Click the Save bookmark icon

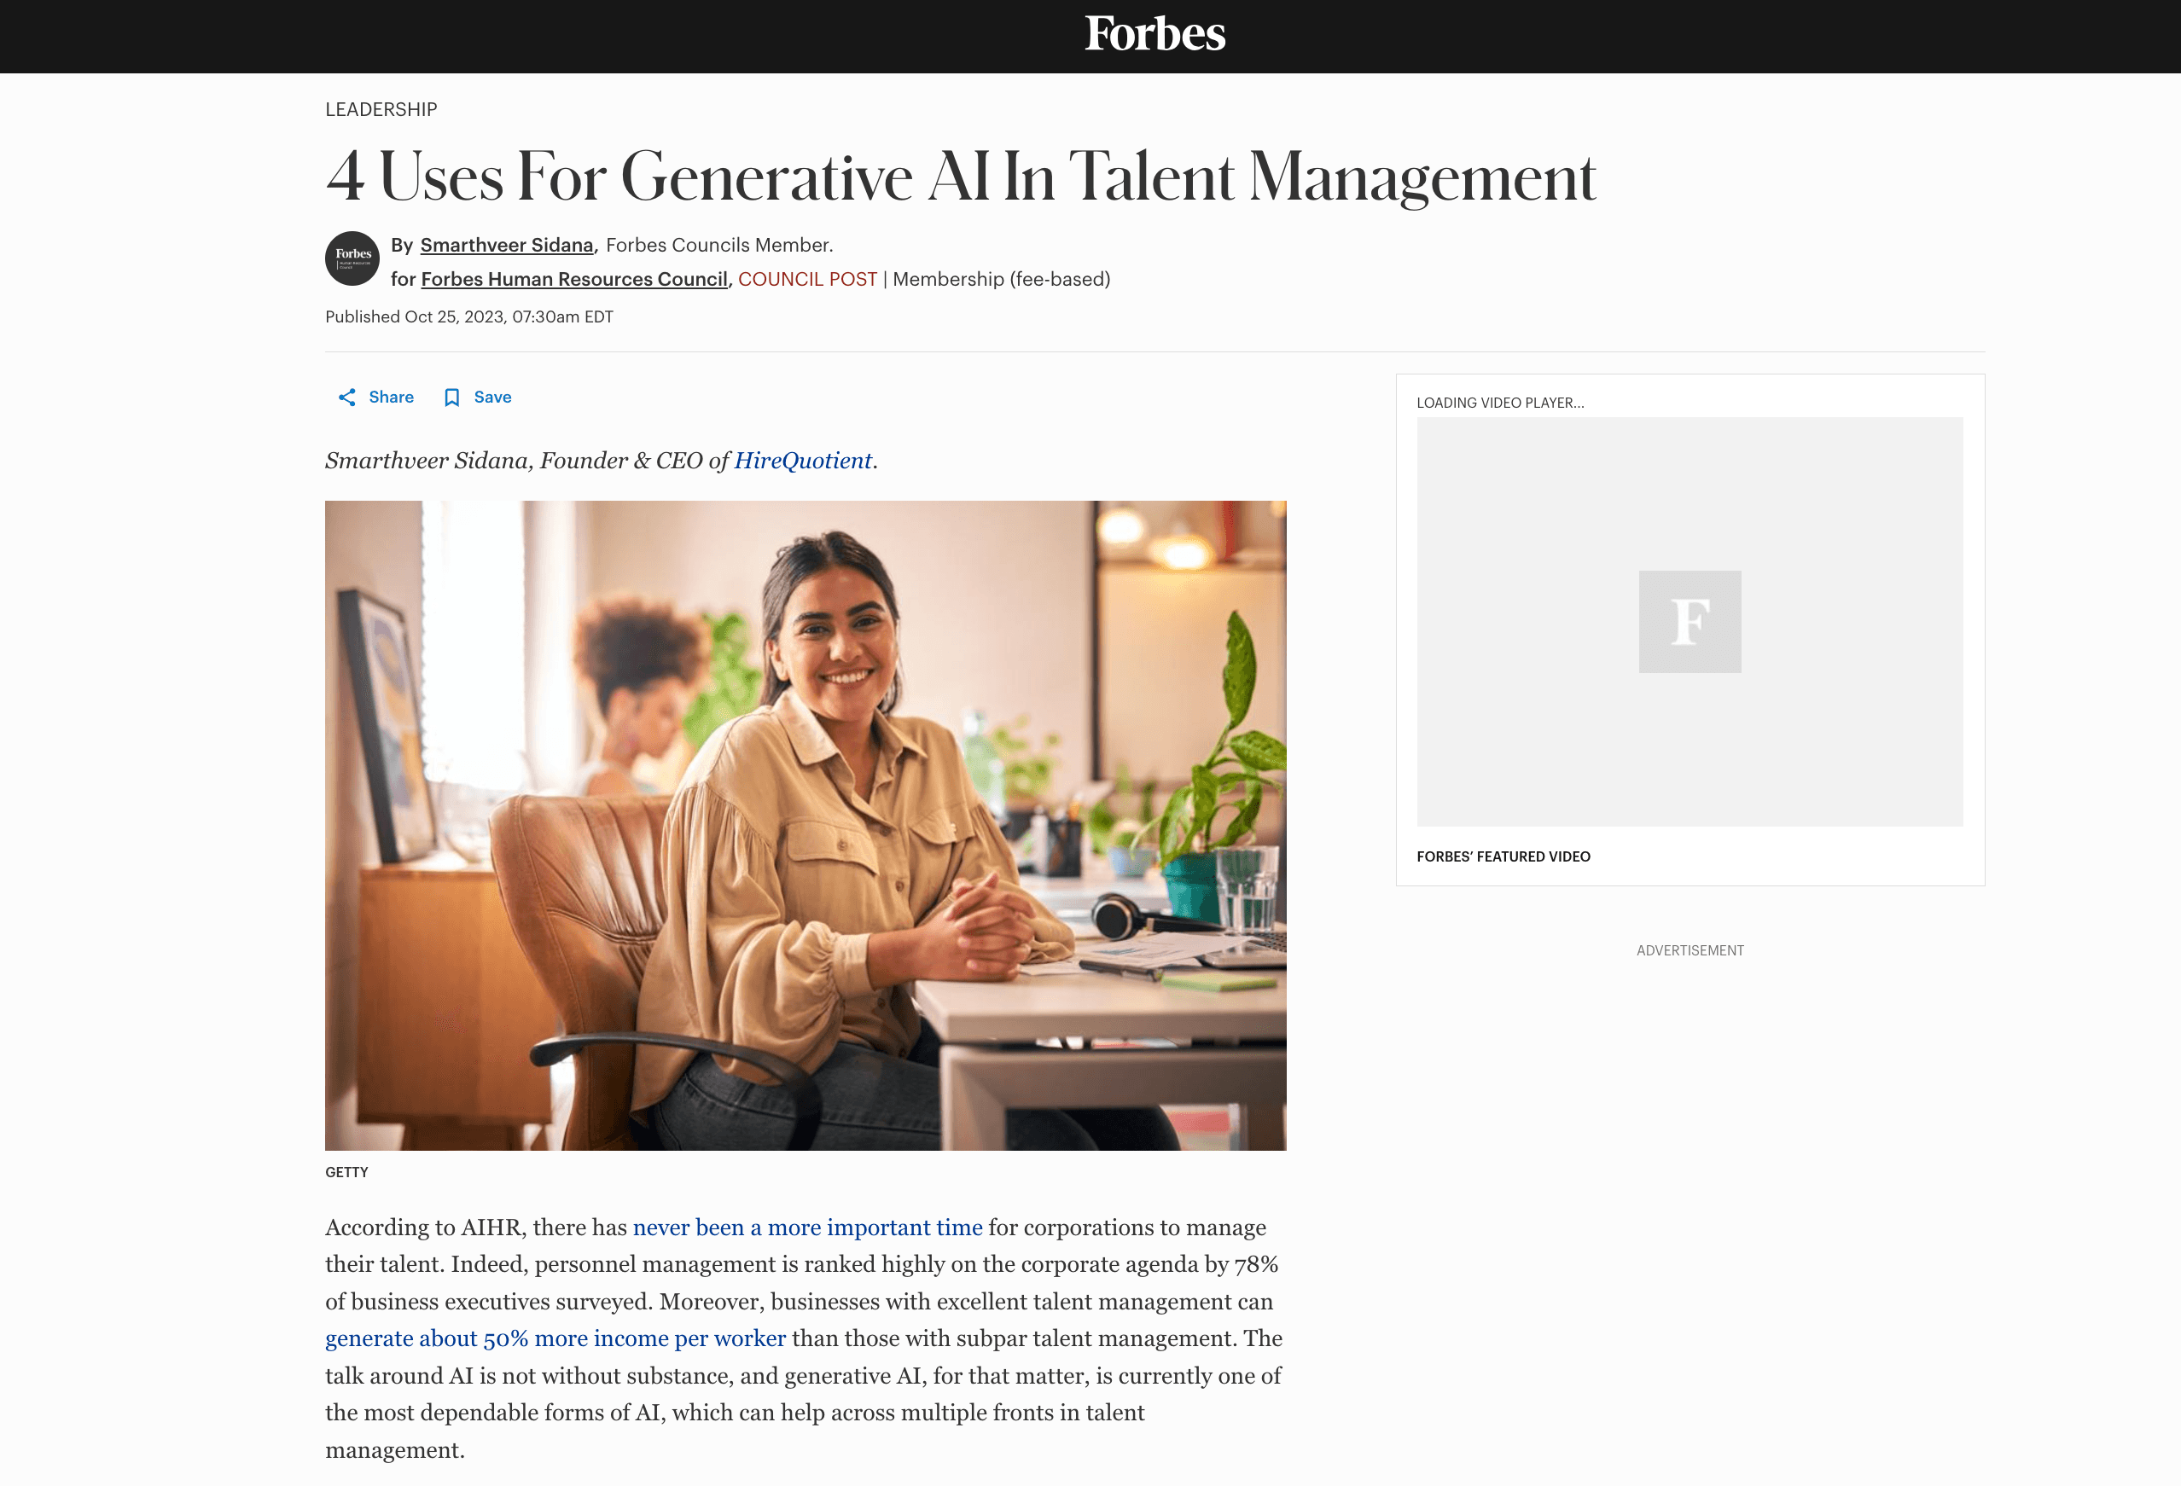click(x=454, y=397)
